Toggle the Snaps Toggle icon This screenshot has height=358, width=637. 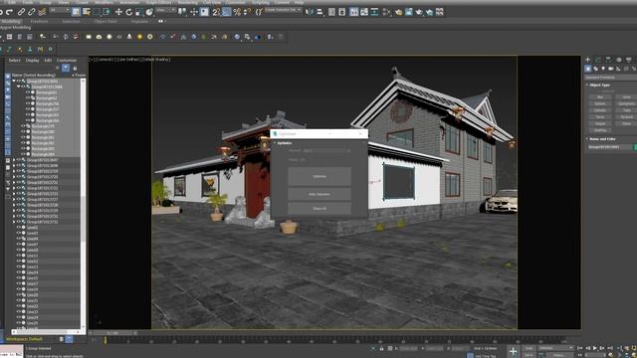(216, 12)
